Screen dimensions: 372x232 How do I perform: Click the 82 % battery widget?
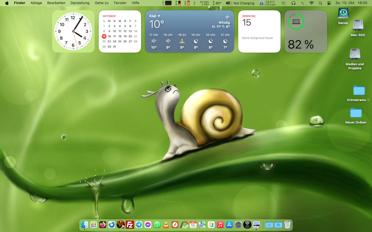point(306,31)
